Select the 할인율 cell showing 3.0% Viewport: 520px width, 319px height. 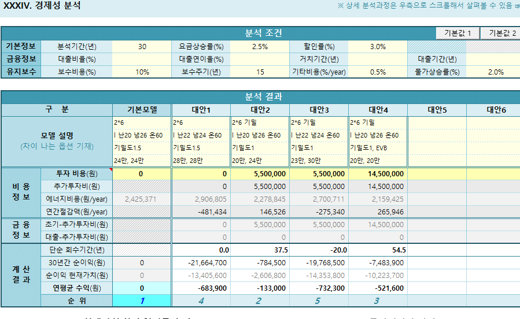pyautogui.click(x=377, y=47)
